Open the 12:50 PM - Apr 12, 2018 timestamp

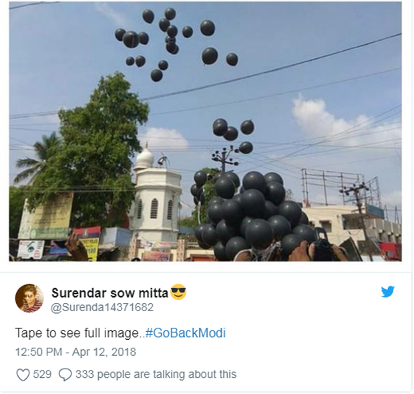click(75, 352)
